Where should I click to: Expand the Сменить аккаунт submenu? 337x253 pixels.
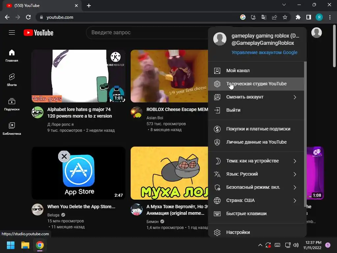tap(295, 97)
